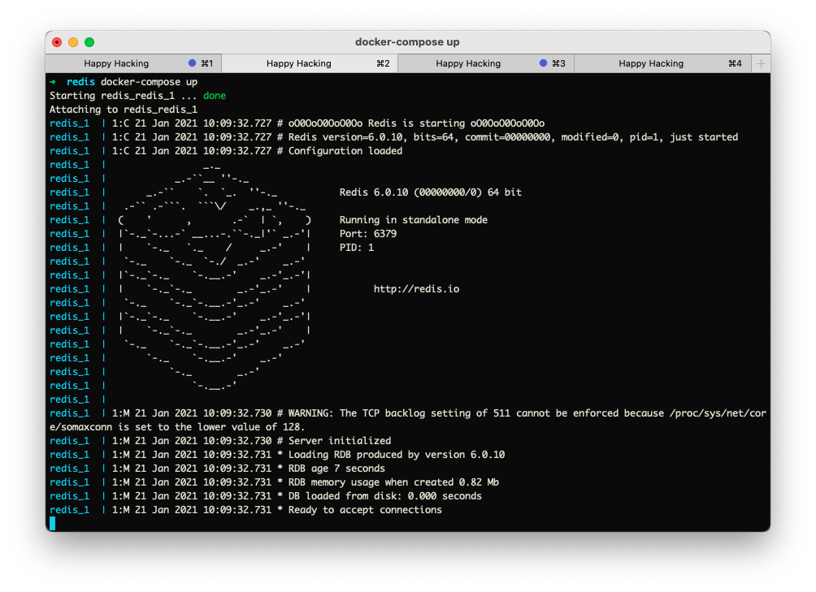The image size is (816, 592).
Task: Minimize the window with the yellow button
Action: pyautogui.click(x=73, y=42)
